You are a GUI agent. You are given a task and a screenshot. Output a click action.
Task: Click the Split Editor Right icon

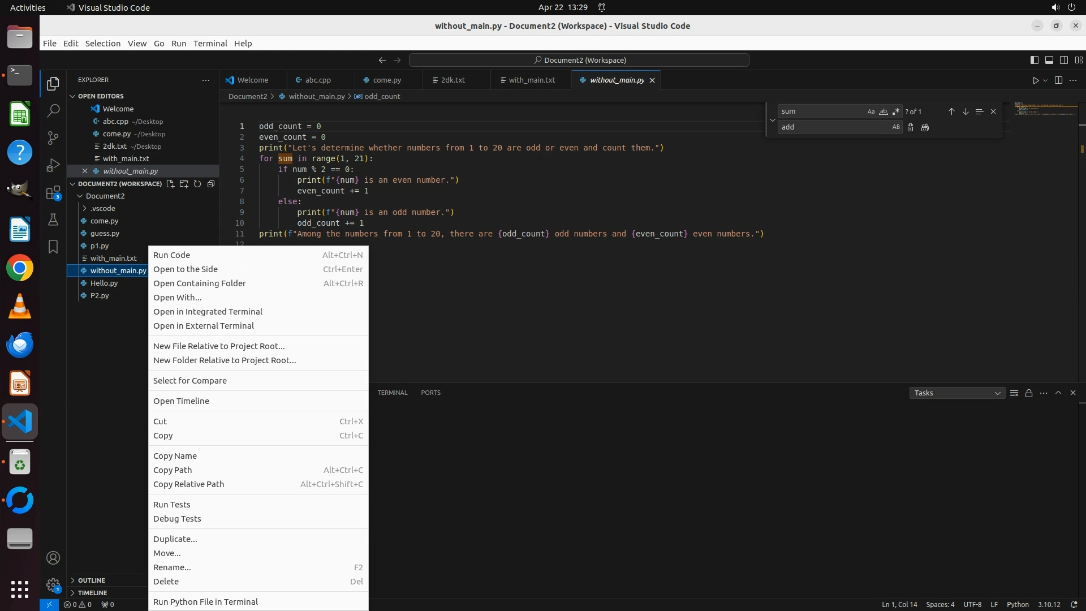pyautogui.click(x=1058, y=80)
